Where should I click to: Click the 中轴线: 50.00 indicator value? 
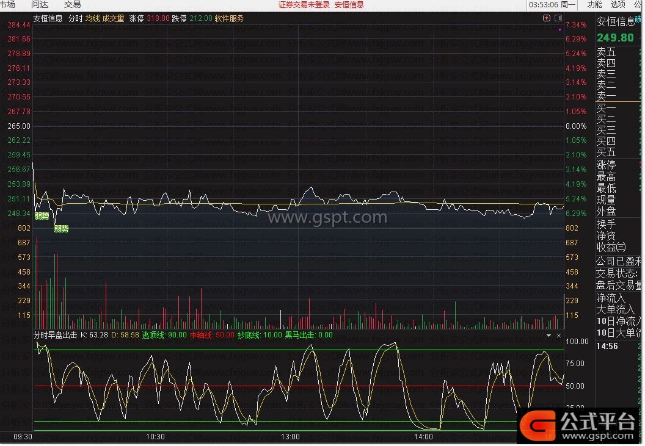(213, 336)
